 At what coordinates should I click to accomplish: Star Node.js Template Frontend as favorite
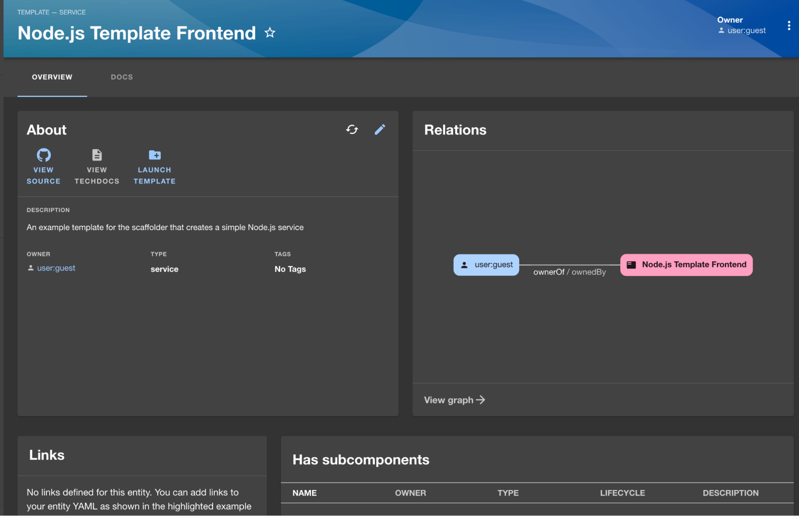[270, 33]
